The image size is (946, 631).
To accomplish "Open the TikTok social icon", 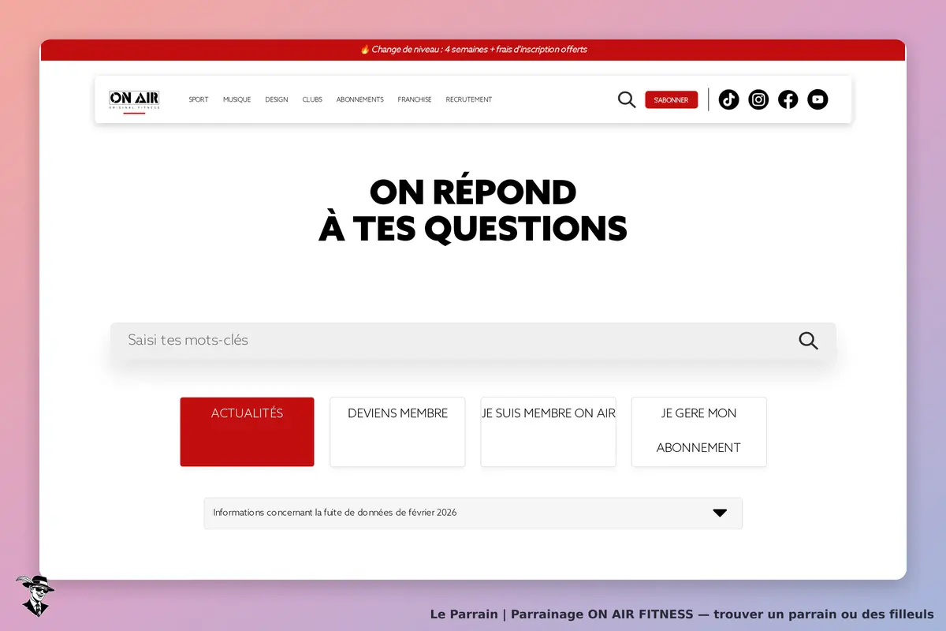I will (x=728, y=99).
